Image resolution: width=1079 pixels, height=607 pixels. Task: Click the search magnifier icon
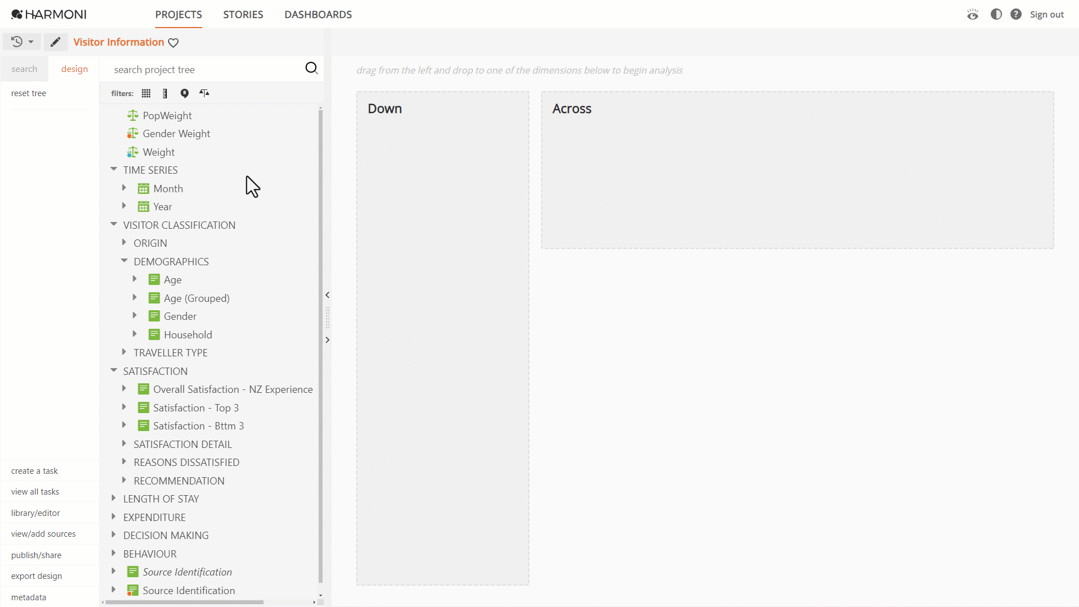[x=311, y=69]
